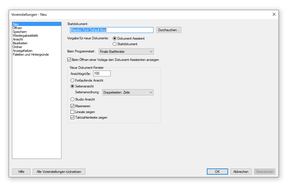Click the Abbrechen button
The height and width of the screenshot is (186, 291).
tap(241, 172)
